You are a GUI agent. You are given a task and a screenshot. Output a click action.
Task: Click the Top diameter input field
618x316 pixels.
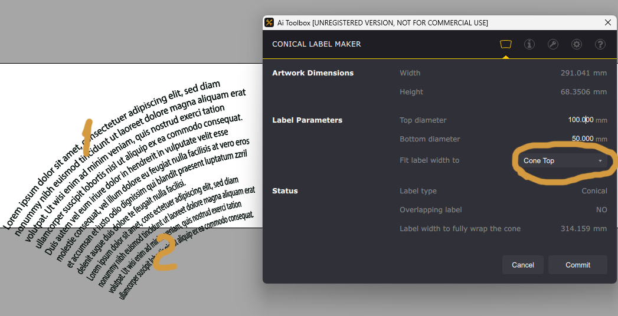pos(581,120)
